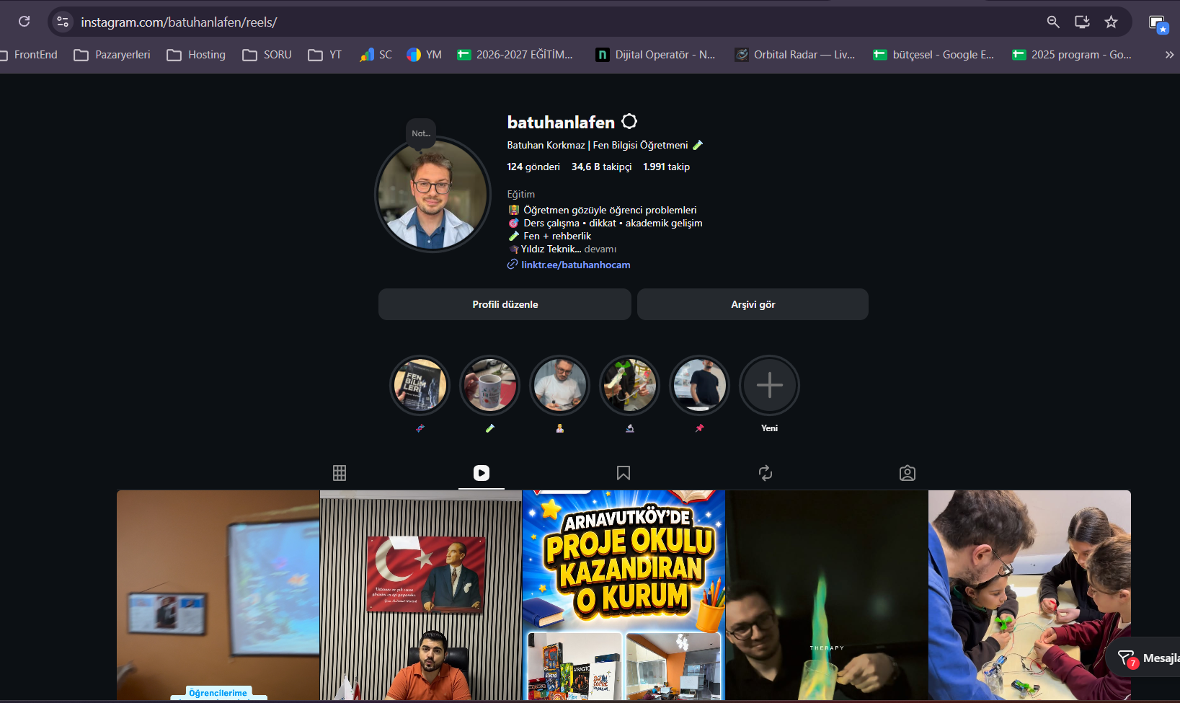This screenshot has width=1180, height=703.
Task: Click the Not... note bubble
Action: tap(421, 133)
